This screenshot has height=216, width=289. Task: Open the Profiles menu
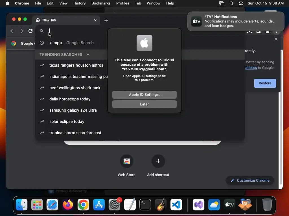pos(122,3)
